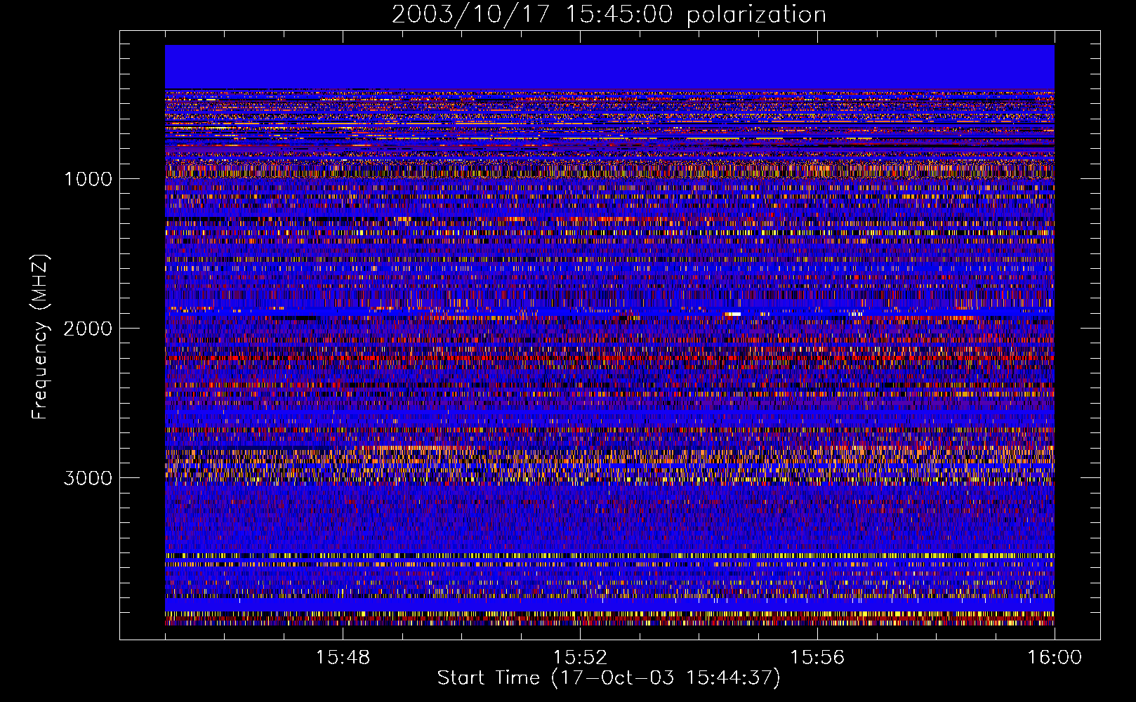Click the solid blue band atop the spectrogram
This screenshot has height=702, width=1136.
coord(609,67)
